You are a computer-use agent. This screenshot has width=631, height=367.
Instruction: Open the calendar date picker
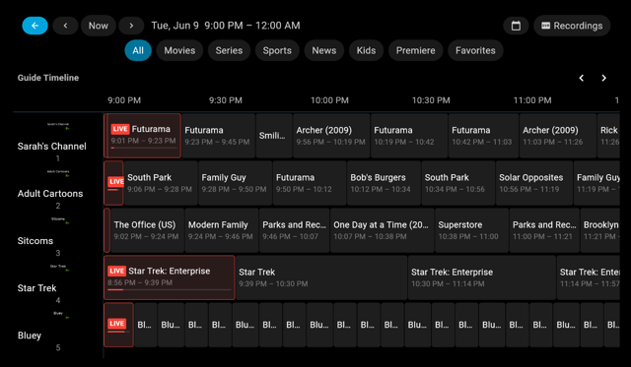coord(516,26)
